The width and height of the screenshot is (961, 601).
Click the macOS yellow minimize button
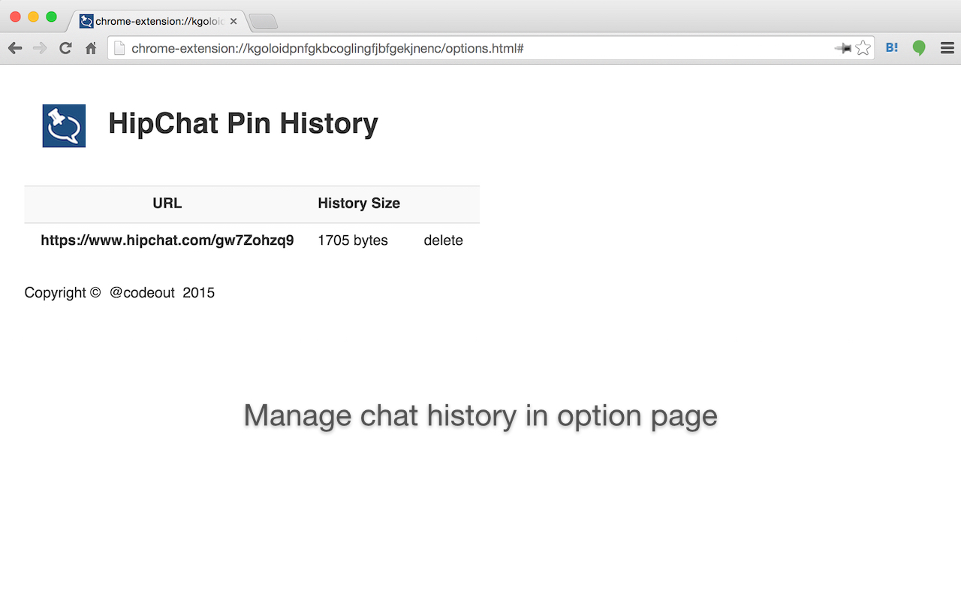(x=33, y=17)
